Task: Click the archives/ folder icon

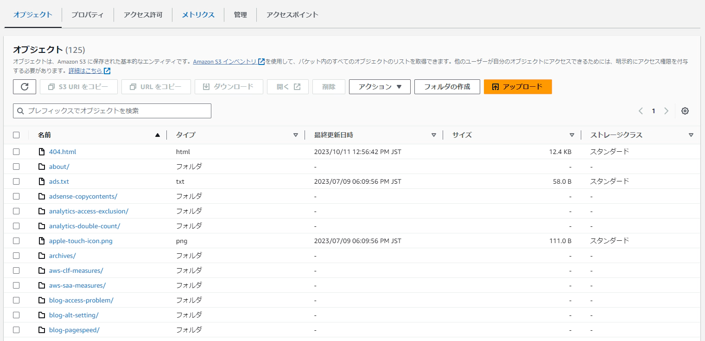Action: 42,256
